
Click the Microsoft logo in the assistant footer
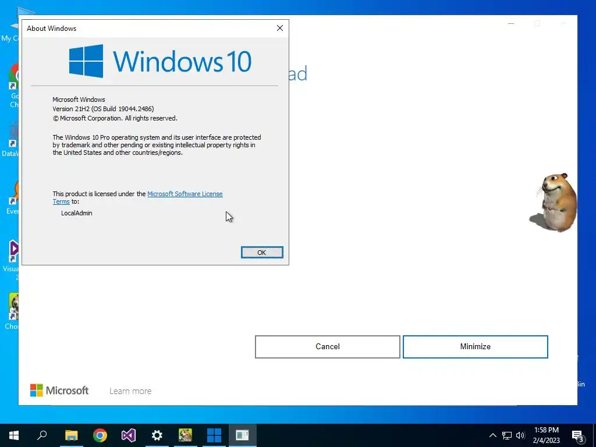pos(59,391)
